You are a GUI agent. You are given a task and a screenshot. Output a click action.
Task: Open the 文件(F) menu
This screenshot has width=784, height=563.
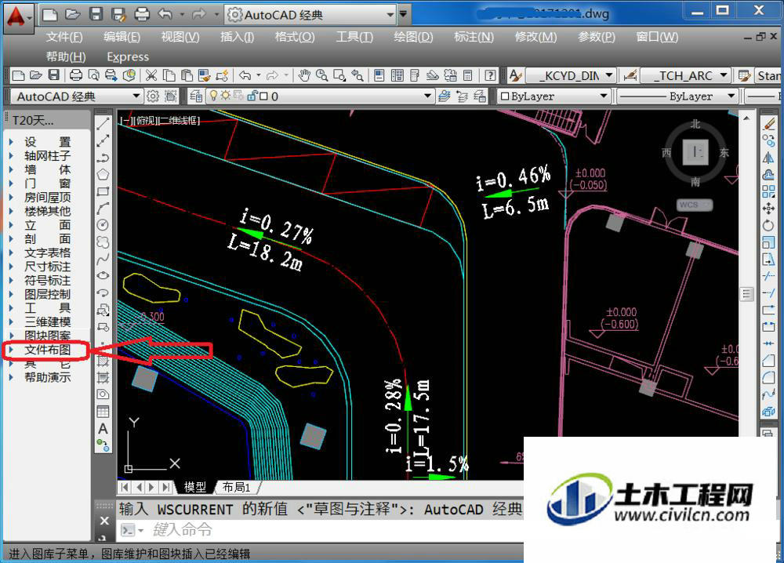click(64, 37)
